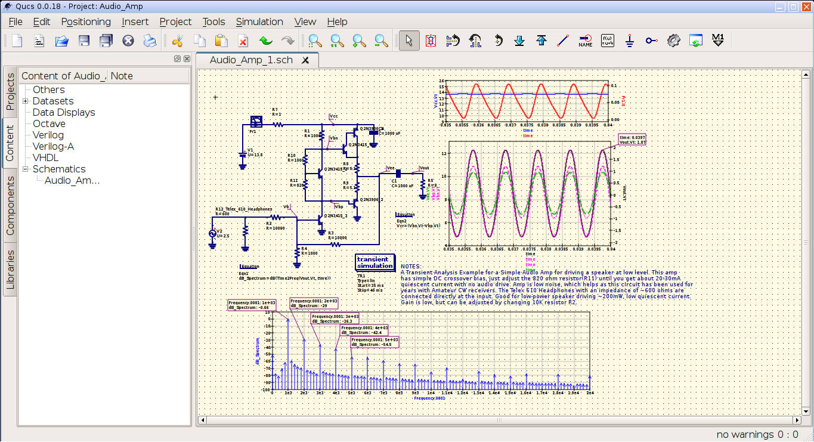The height and width of the screenshot is (442, 814).
Task: Click the Open file folder icon
Action: pos(61,41)
